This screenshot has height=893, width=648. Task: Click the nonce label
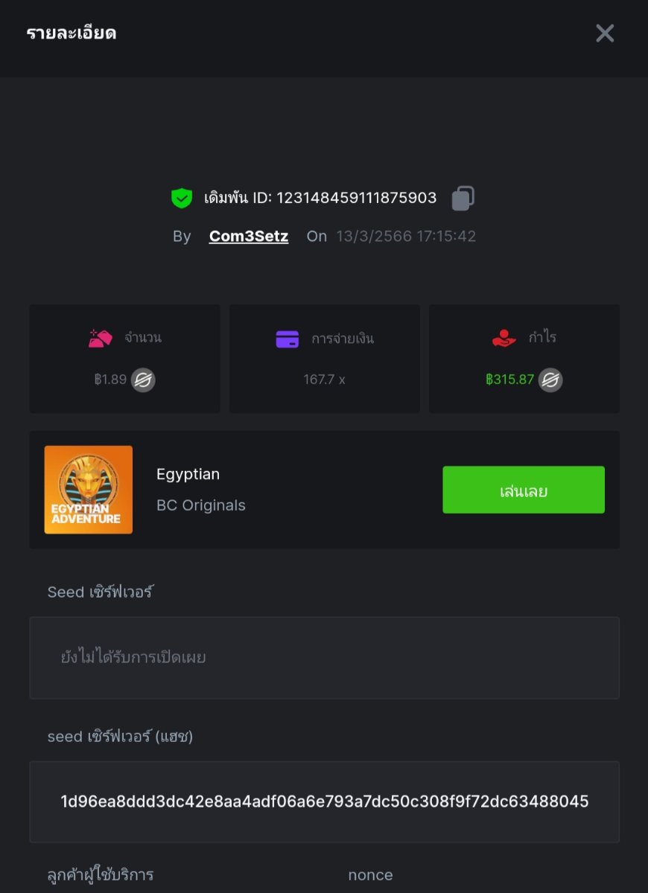click(x=370, y=875)
